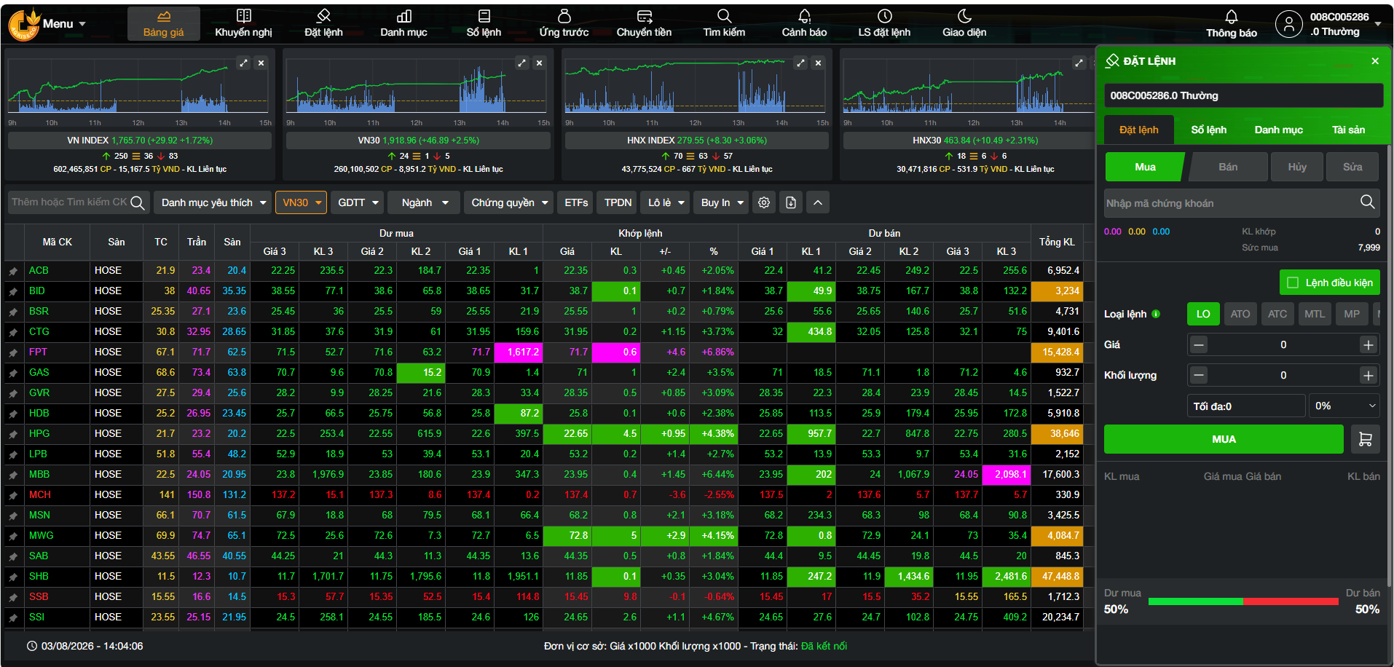Select LO order type
This screenshot has height=667, width=1394.
pyautogui.click(x=1203, y=314)
